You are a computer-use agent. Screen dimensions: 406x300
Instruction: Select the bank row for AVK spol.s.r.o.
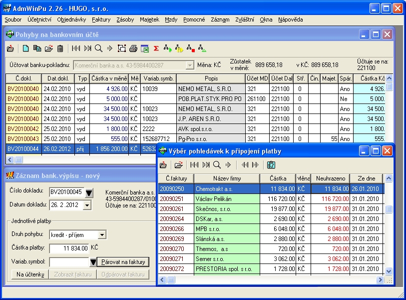tap(195, 129)
